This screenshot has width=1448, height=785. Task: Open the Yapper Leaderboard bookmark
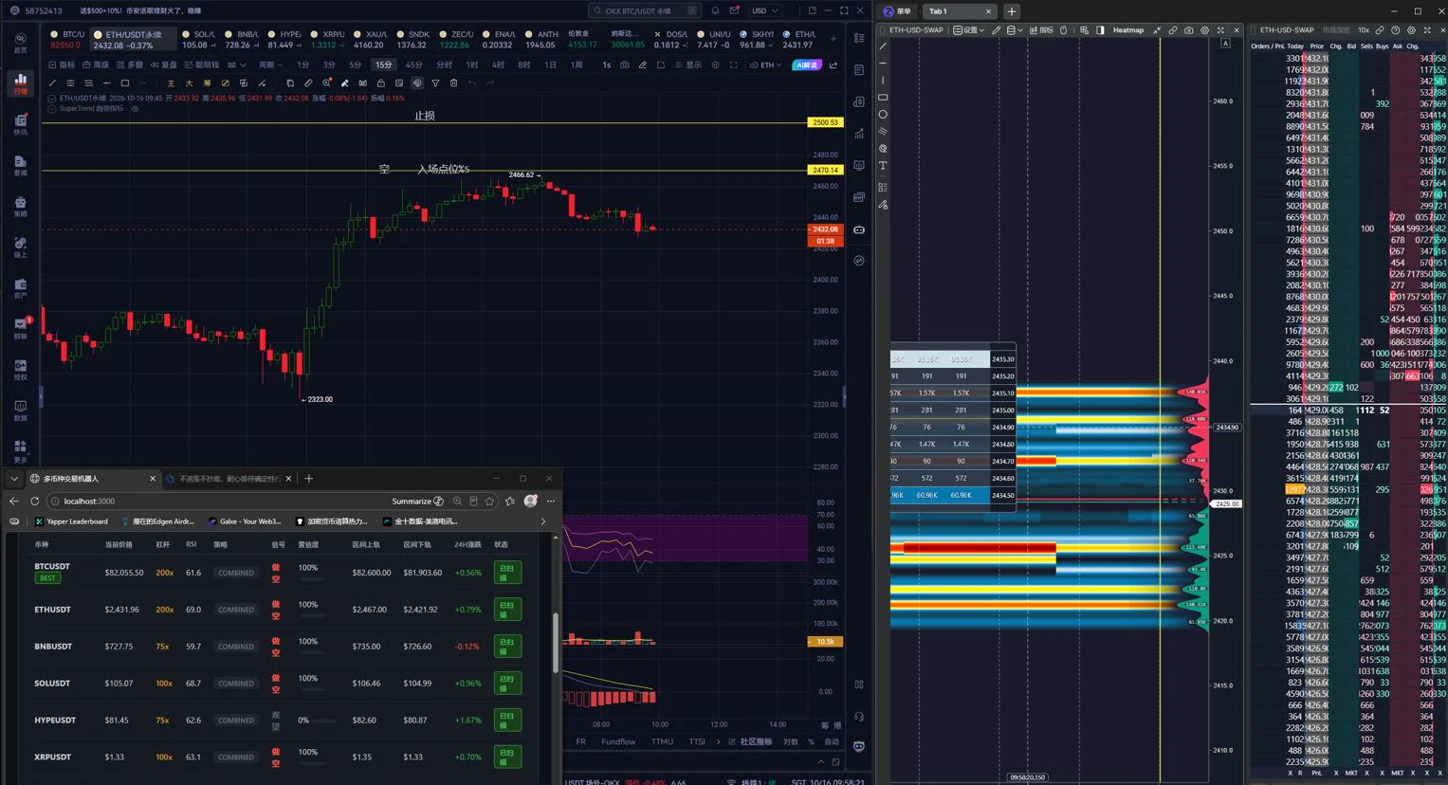71,521
